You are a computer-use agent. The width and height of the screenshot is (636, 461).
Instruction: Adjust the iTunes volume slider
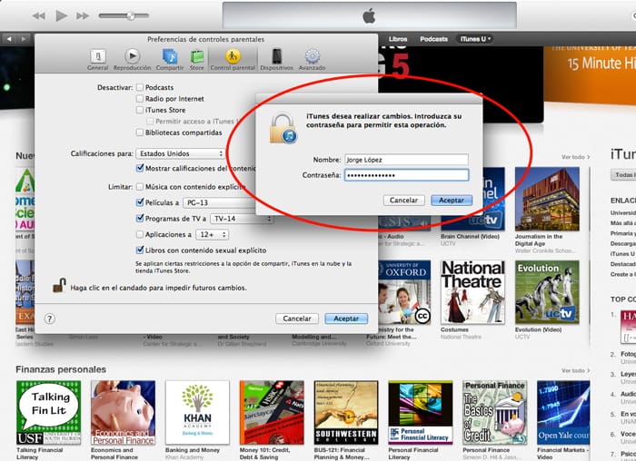pyautogui.click(x=124, y=15)
